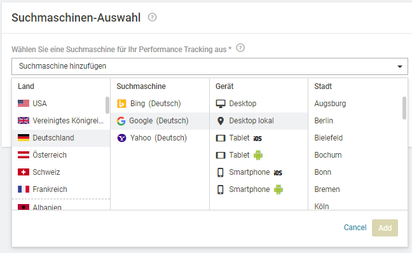The image size is (412, 253).
Task: Click the Desktop lokal location pin icon
Action: (x=221, y=121)
